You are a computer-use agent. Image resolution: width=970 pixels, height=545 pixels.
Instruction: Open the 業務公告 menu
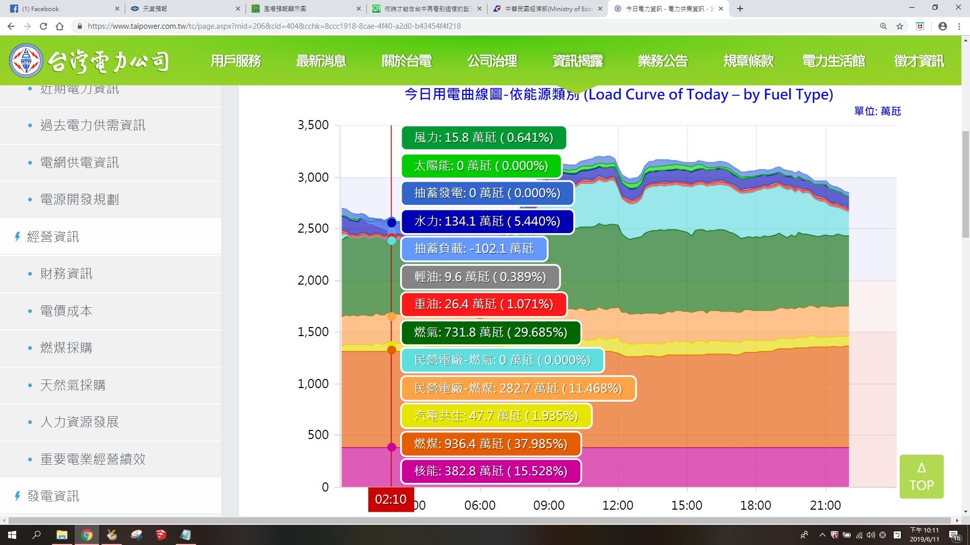663,61
